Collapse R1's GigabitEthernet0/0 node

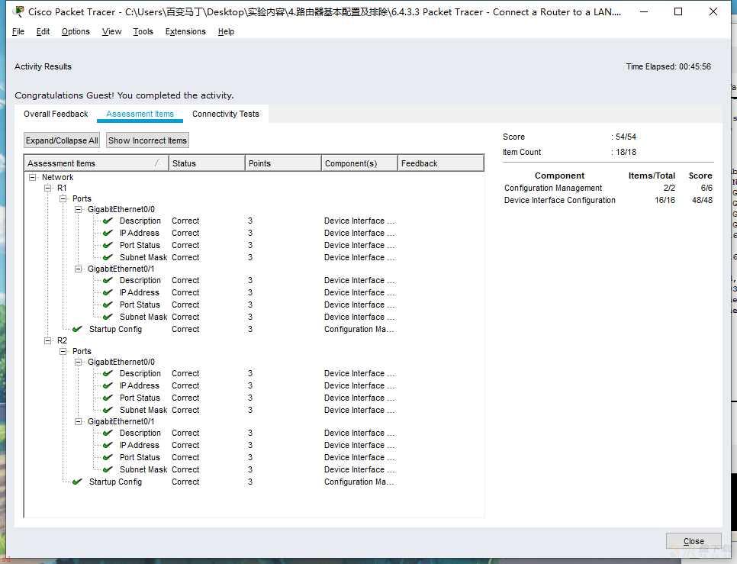(79, 209)
